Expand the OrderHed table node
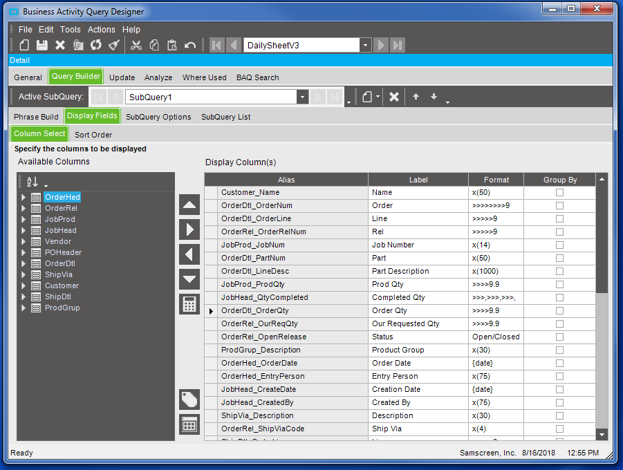This screenshot has height=470, width=623. [x=24, y=198]
